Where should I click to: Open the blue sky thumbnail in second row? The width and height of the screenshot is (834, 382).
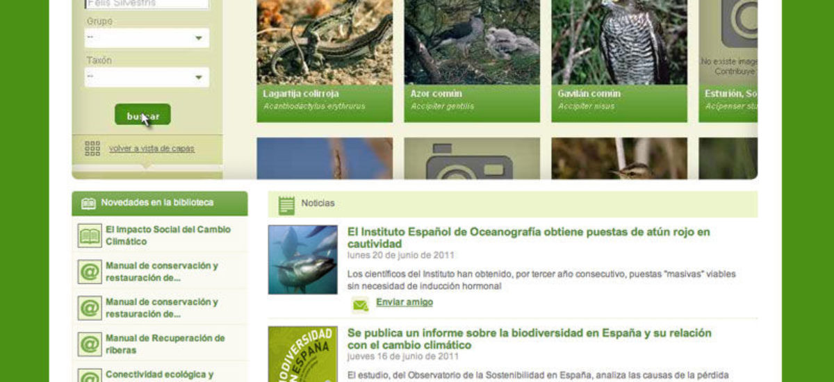coord(325,158)
